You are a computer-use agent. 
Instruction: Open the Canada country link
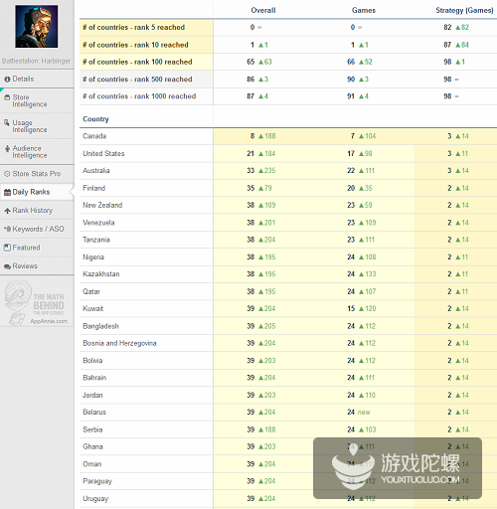point(94,136)
